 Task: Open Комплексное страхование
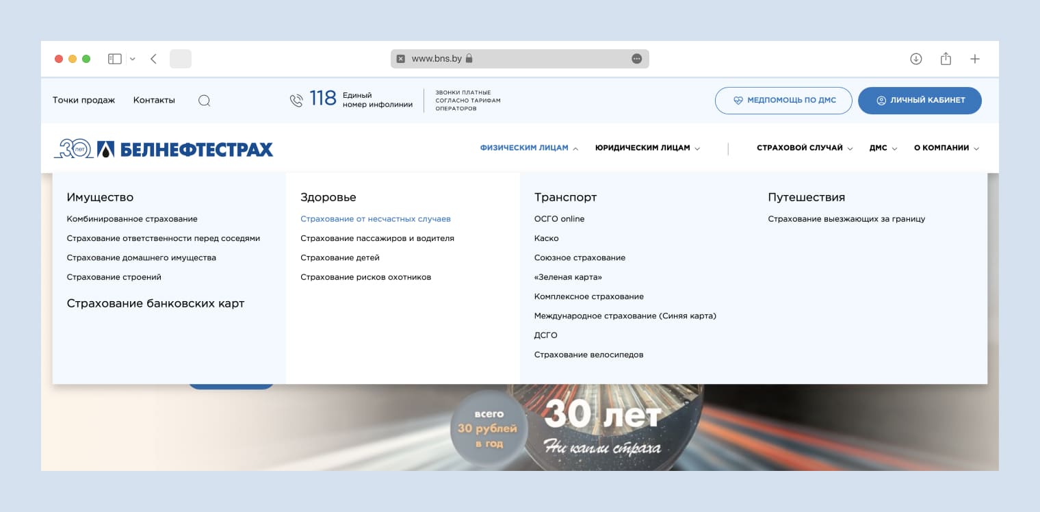click(x=589, y=296)
